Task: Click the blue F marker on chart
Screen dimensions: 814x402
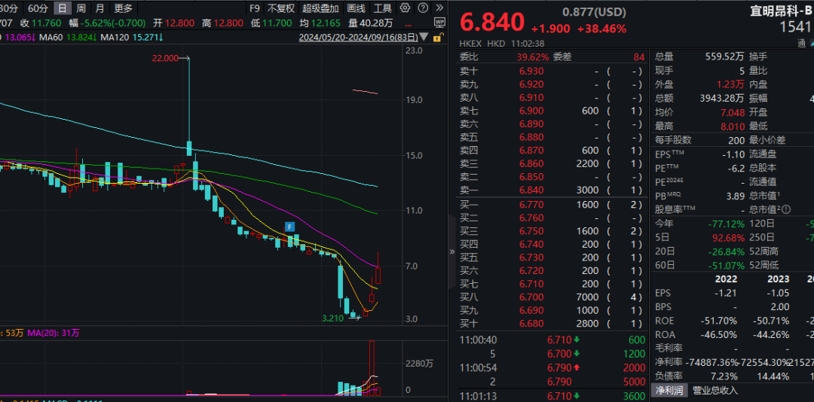Action: [289, 226]
